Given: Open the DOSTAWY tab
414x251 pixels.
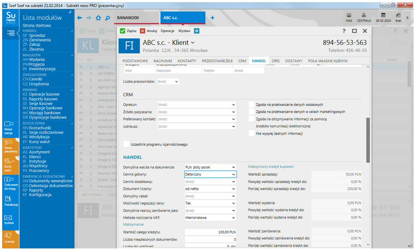Looking at the screenshot, I should (294, 61).
